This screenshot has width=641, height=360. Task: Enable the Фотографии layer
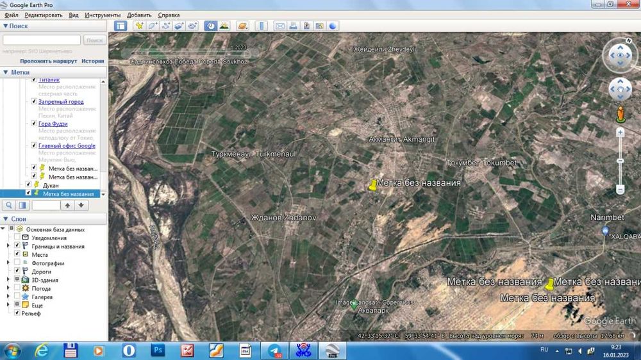pos(17,263)
